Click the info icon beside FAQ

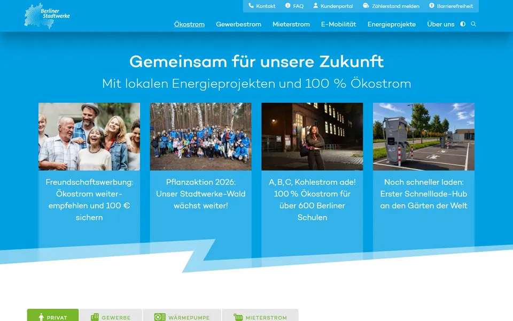pyautogui.click(x=287, y=5)
